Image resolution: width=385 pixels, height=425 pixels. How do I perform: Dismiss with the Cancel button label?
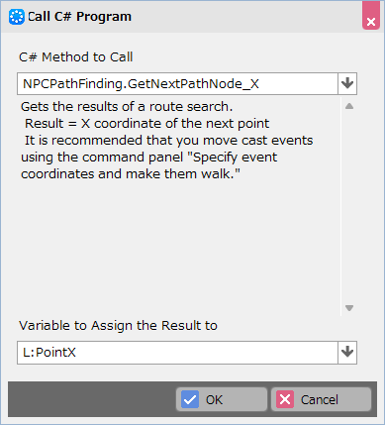point(320,400)
